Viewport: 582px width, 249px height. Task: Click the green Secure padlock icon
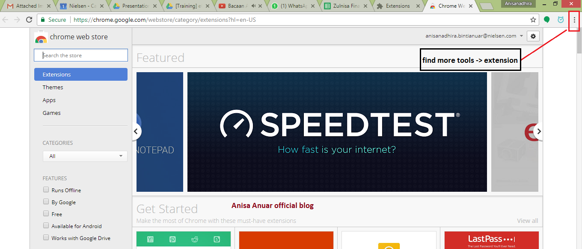[x=42, y=20]
